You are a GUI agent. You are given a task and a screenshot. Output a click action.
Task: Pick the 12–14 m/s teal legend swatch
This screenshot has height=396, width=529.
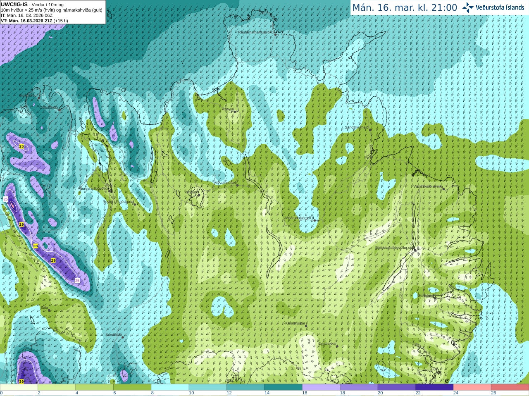245,387
